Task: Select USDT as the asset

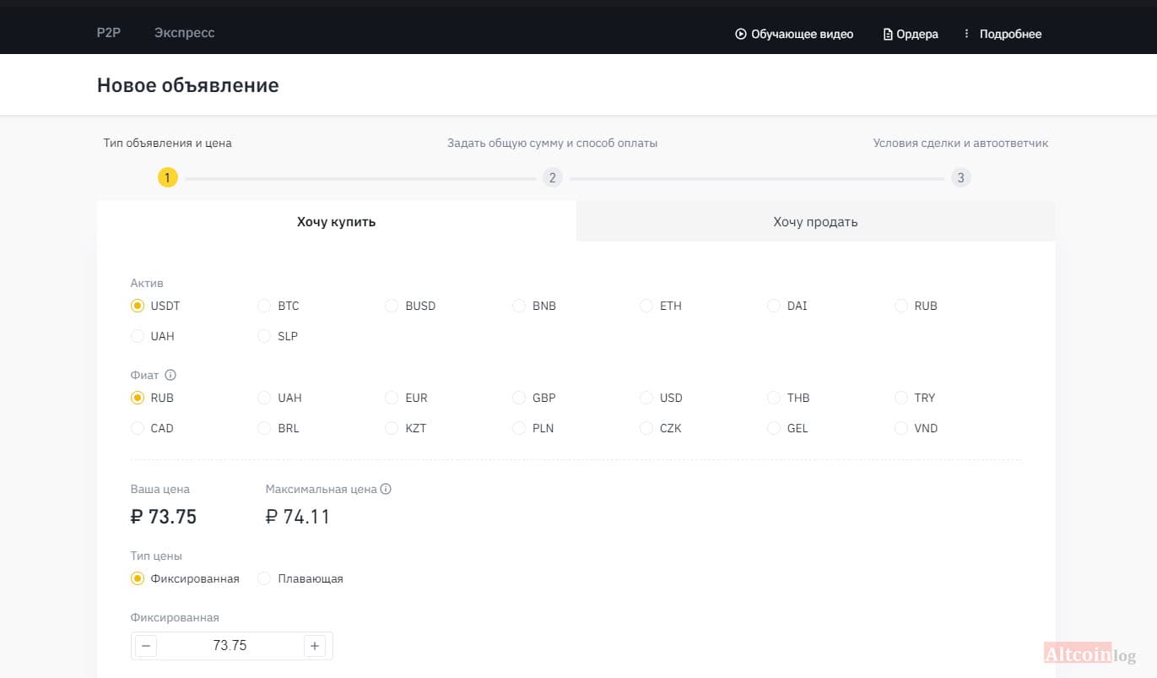Action: click(155, 306)
